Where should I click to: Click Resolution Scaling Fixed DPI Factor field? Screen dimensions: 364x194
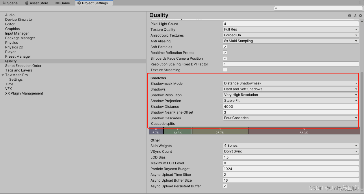[291, 64]
